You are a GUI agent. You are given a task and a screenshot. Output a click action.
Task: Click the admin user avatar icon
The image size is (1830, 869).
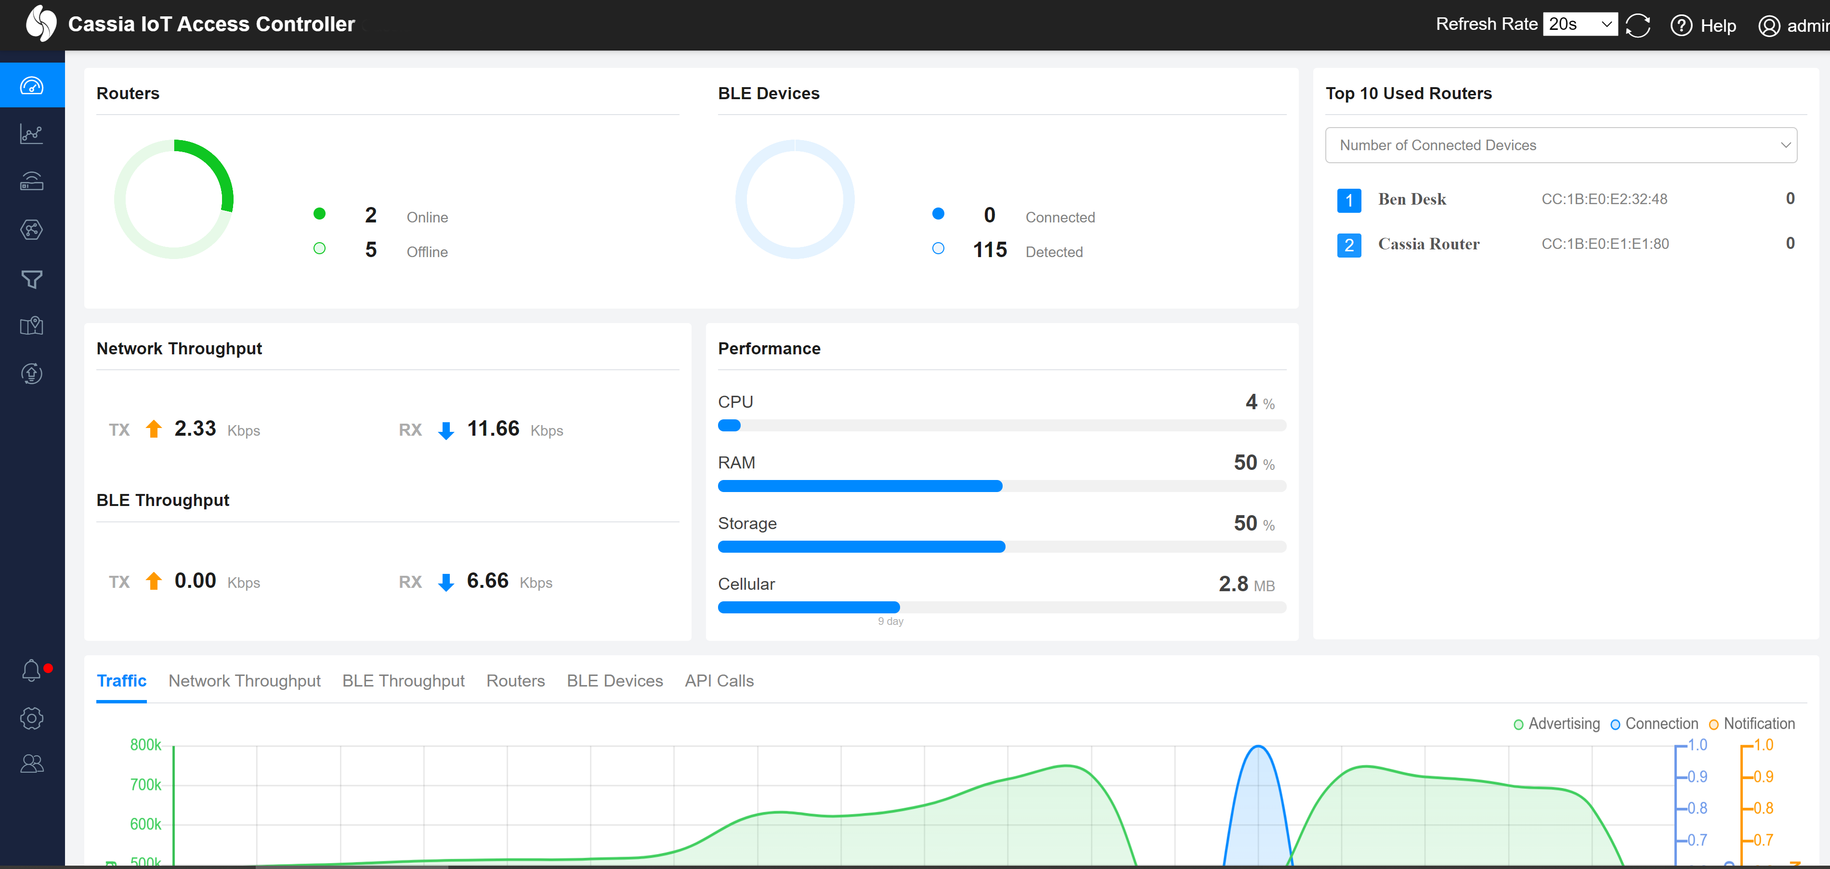[x=1769, y=26]
